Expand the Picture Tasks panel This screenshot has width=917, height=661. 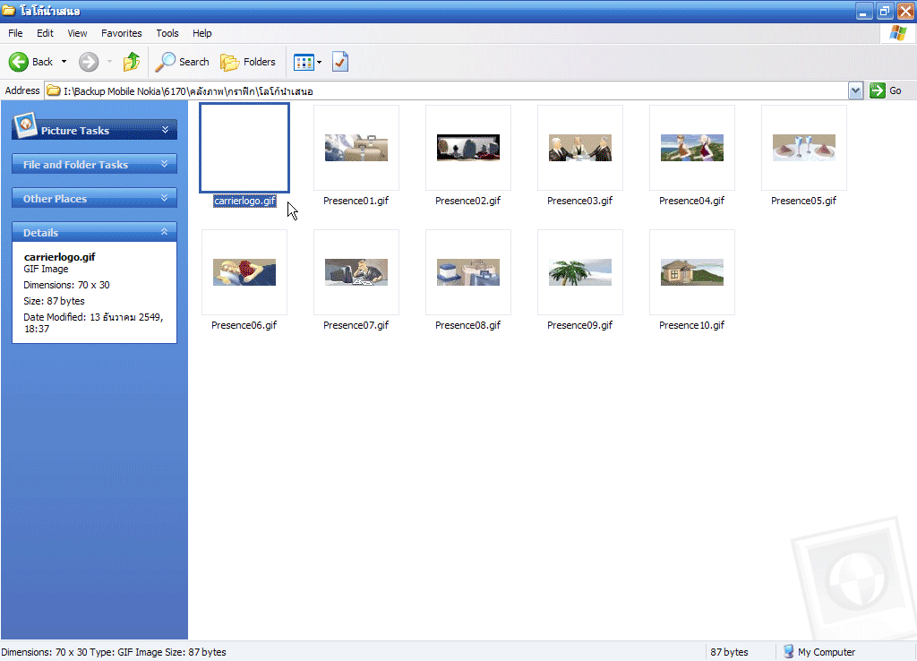pos(165,130)
